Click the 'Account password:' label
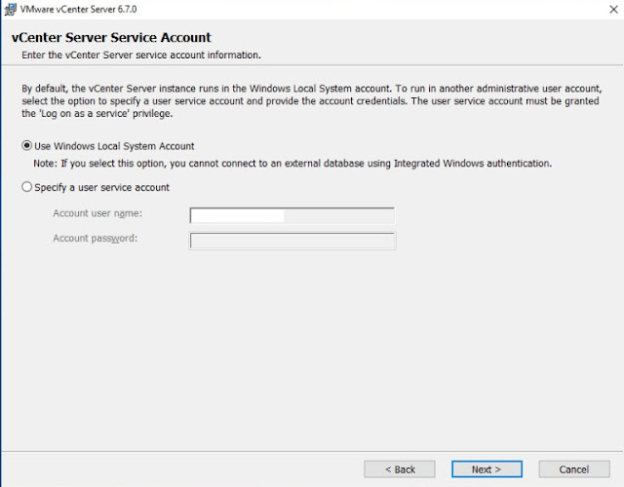Viewport: 624px width, 487px height. [96, 238]
